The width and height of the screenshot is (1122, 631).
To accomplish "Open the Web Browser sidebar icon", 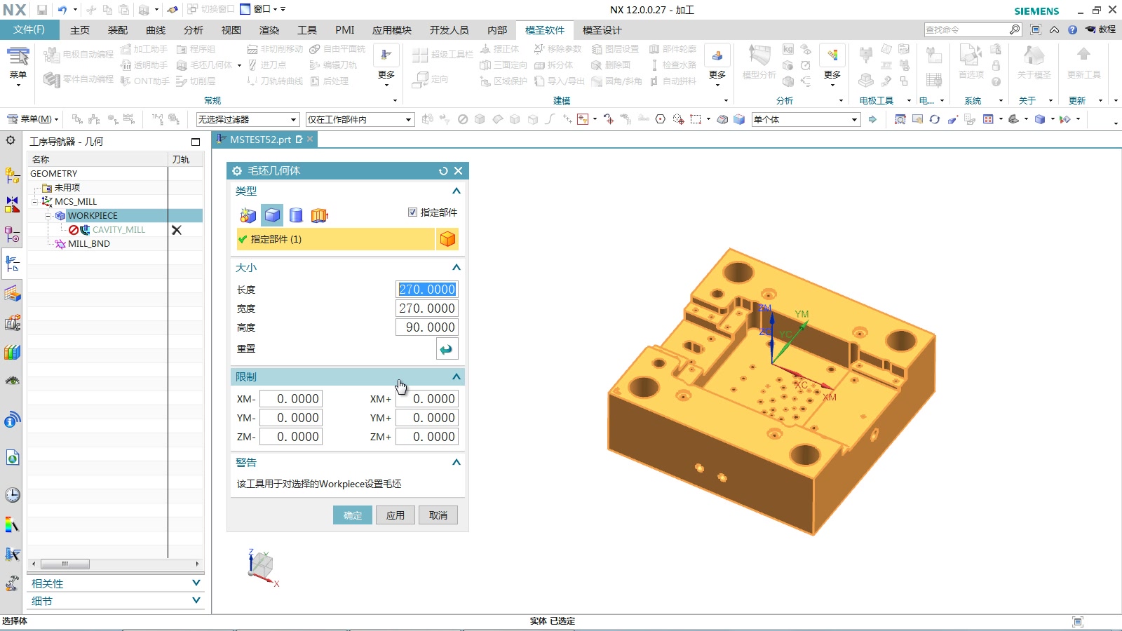I will (x=12, y=458).
